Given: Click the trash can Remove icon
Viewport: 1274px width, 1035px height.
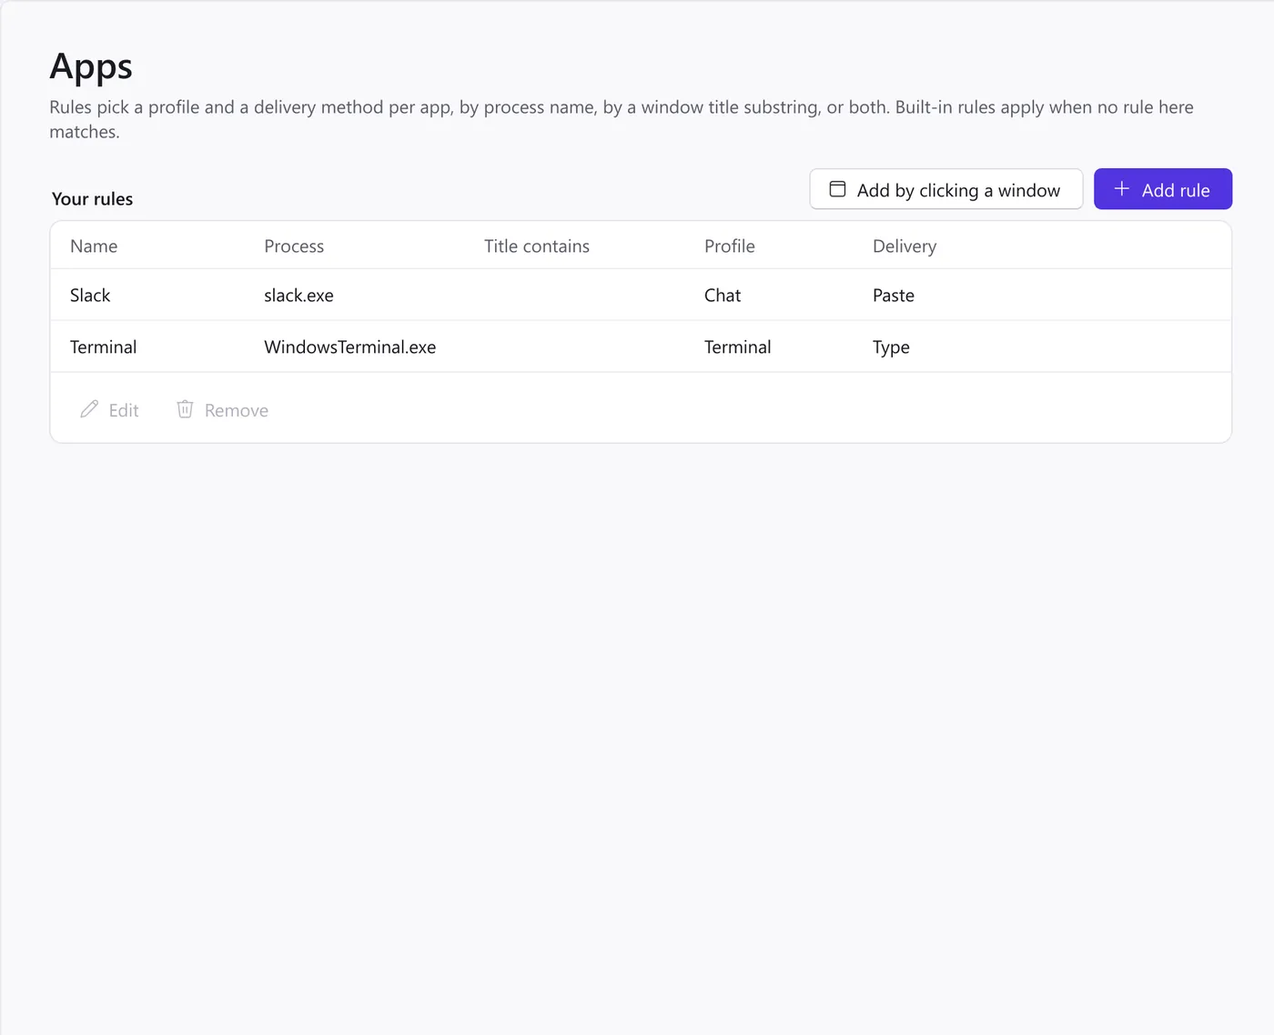Looking at the screenshot, I should pos(185,409).
